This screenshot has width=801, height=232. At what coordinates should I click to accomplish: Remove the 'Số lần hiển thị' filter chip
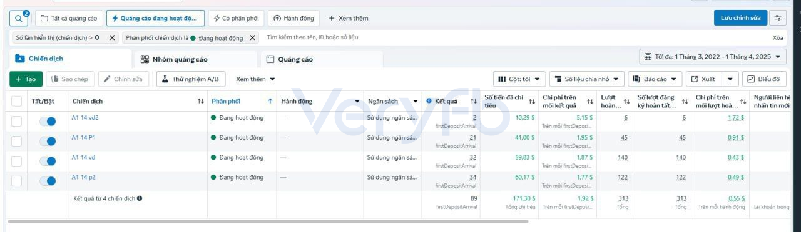pos(112,37)
